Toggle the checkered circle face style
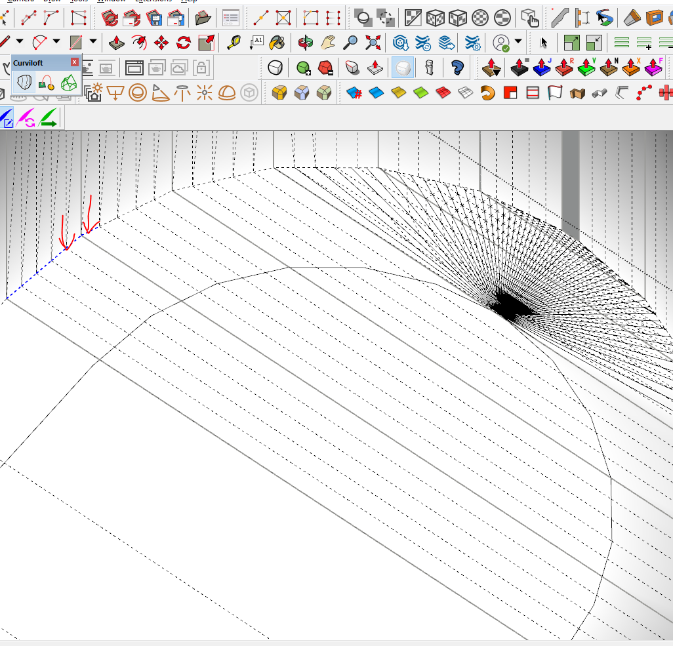This screenshot has height=646, width=673. (480, 18)
